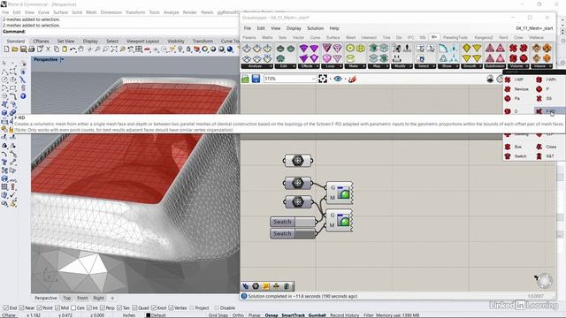
Task: Click the Grasshopper sketch brush icon
Action: point(352,79)
